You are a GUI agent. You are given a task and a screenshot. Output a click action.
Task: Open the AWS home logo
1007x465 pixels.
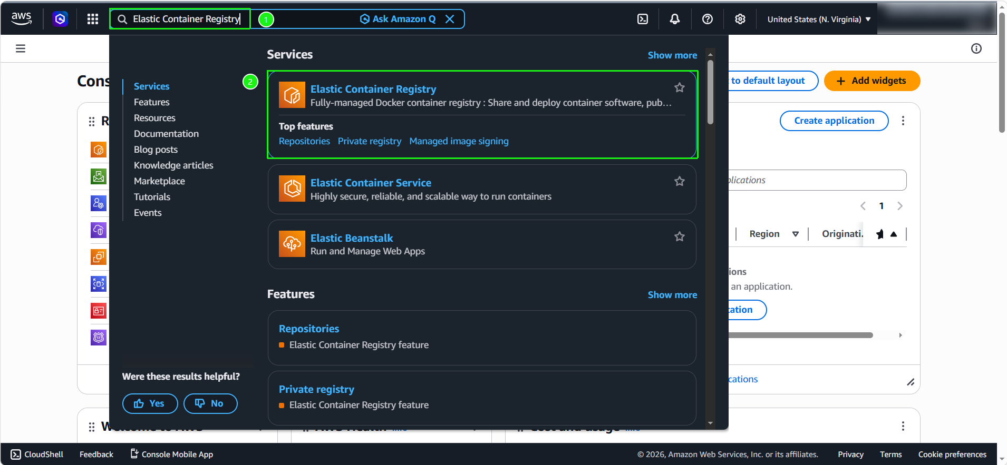(x=22, y=19)
